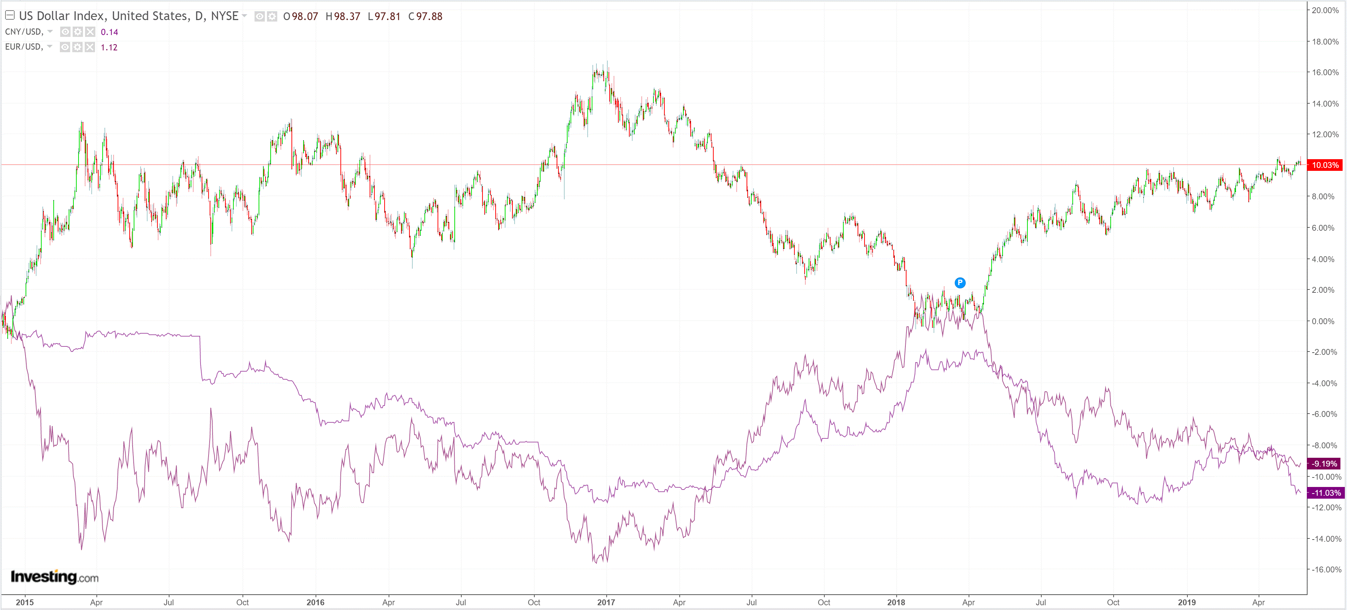Open US Dollar Index settings gear
Screen dimensions: 1347x610
click(x=272, y=16)
